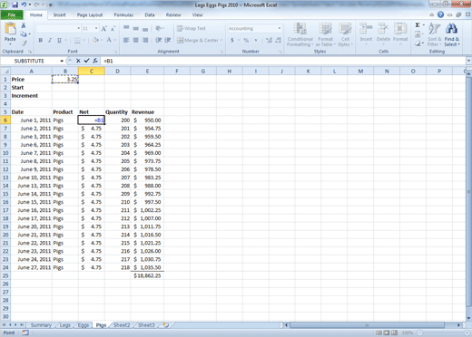Open Conditional Formatting menu
Viewport: 472px width, 337px height.
tap(300, 34)
